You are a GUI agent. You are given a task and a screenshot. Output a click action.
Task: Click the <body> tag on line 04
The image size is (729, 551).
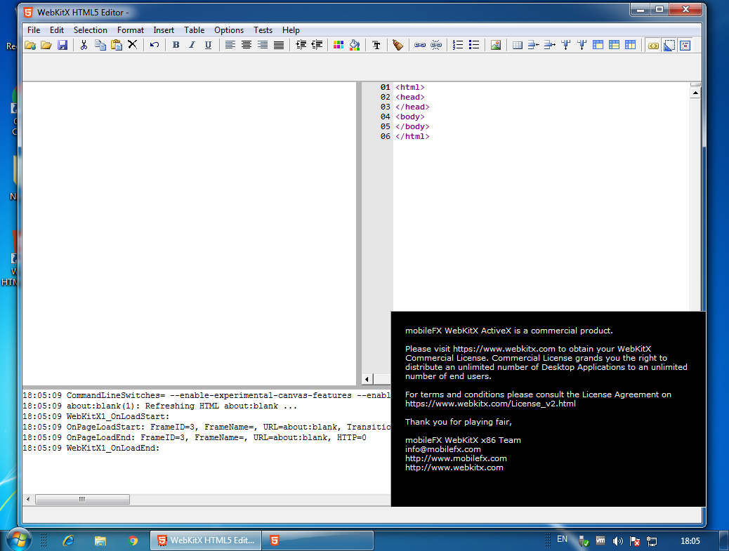click(x=409, y=117)
